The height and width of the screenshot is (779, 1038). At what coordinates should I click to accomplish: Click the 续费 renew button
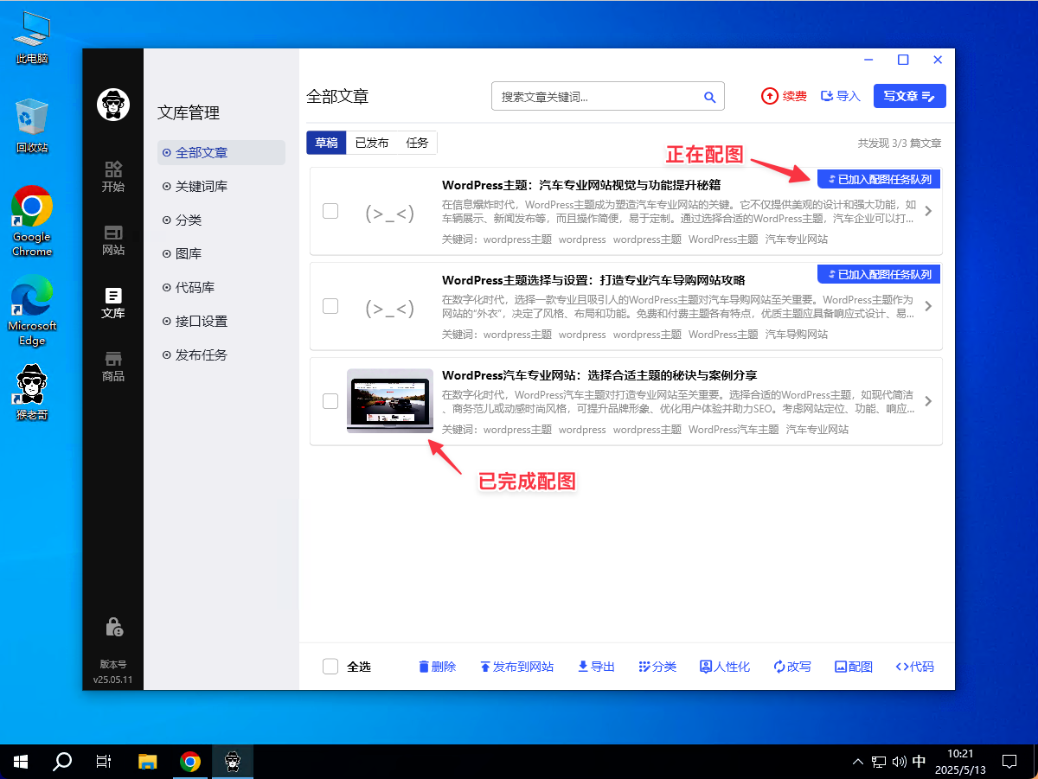click(784, 96)
